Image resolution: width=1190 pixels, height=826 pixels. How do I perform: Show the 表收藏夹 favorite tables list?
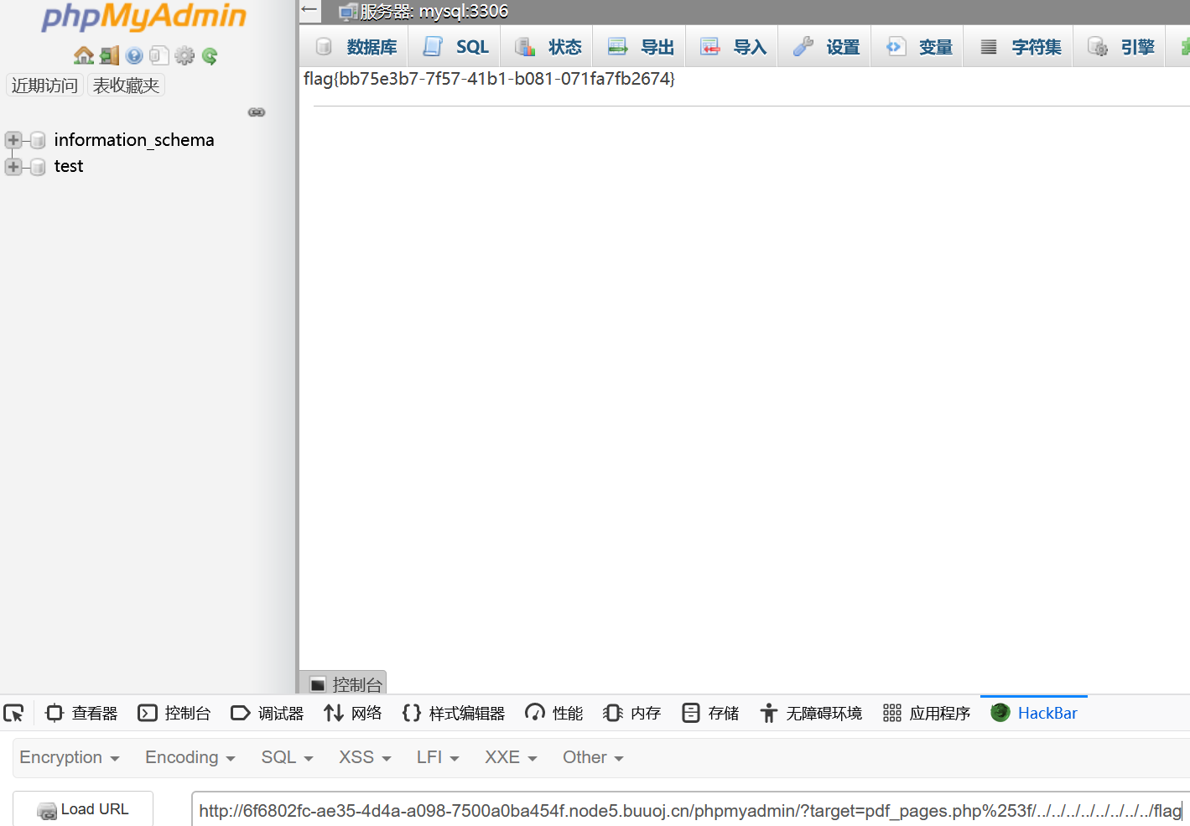(126, 86)
